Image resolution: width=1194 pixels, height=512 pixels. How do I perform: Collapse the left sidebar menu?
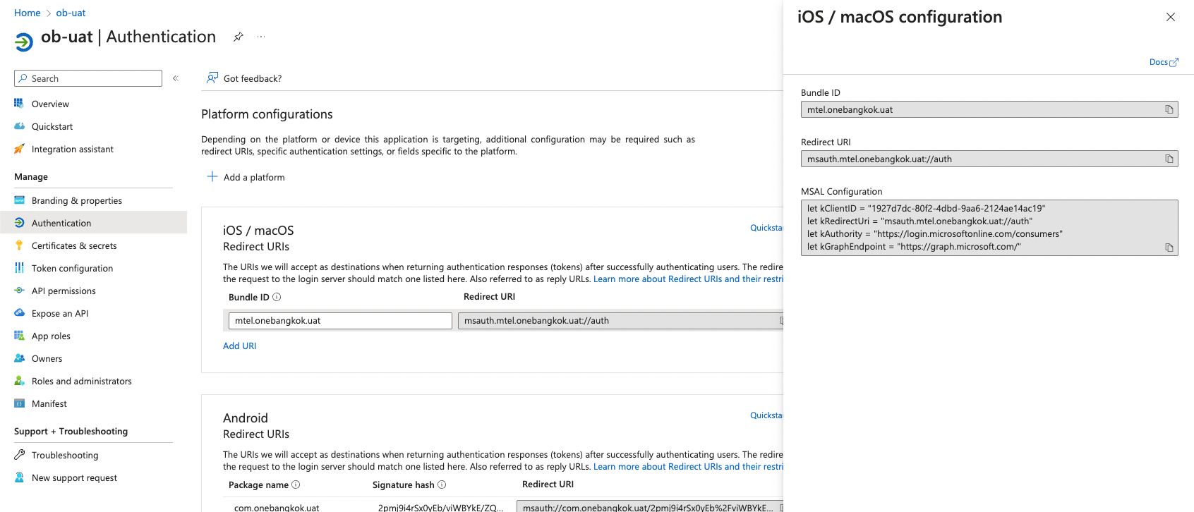point(176,78)
